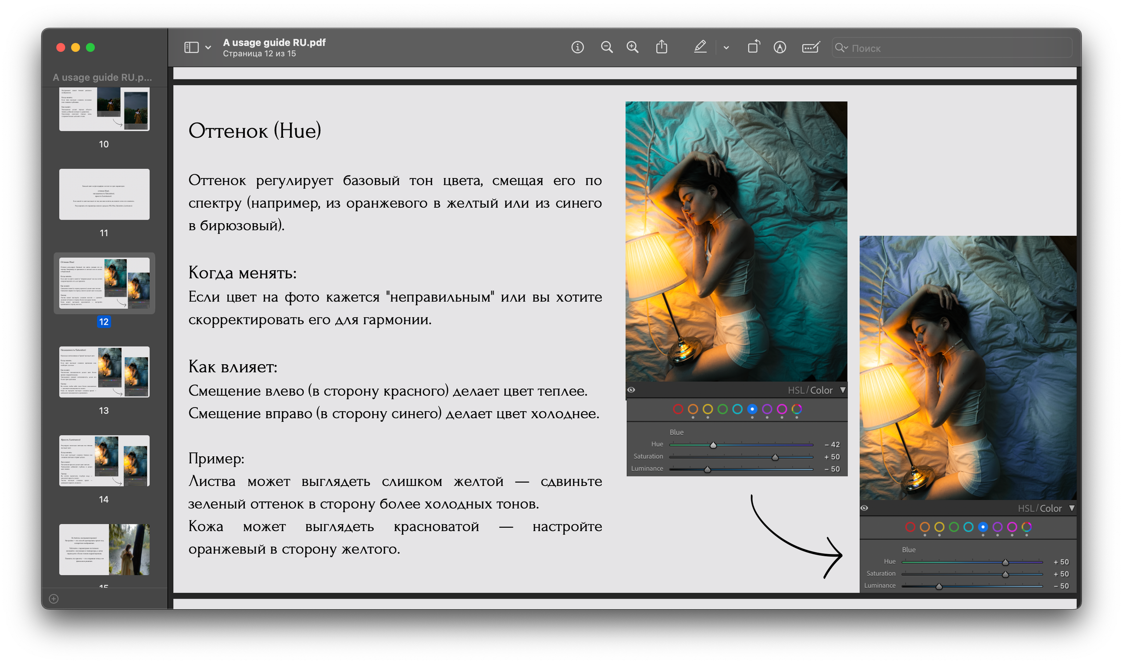Image resolution: width=1123 pixels, height=664 pixels.
Task: Open the form filling tool
Action: (810, 47)
